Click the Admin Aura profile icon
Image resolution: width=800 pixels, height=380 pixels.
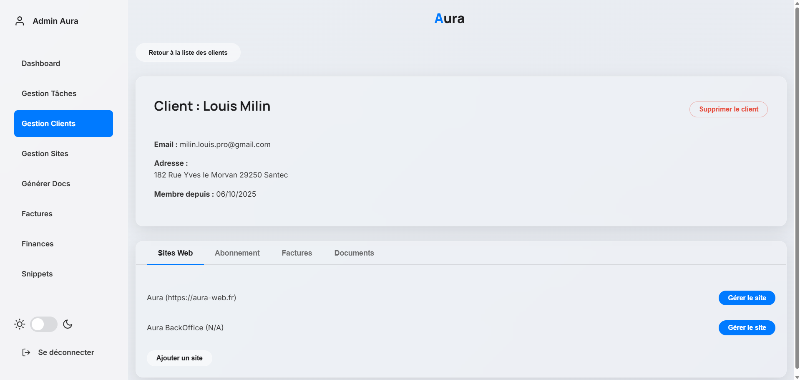pos(20,20)
